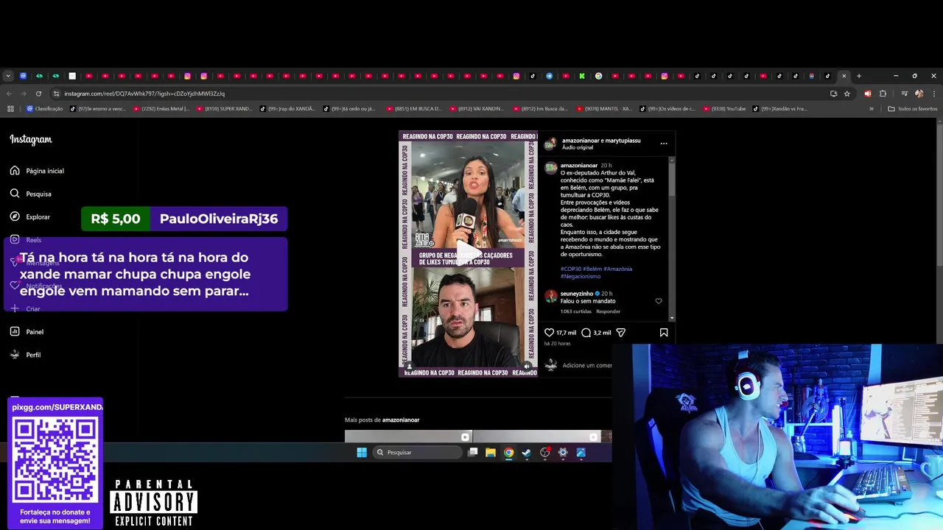
Task: Open the tab search dropdown
Action: 8,76
